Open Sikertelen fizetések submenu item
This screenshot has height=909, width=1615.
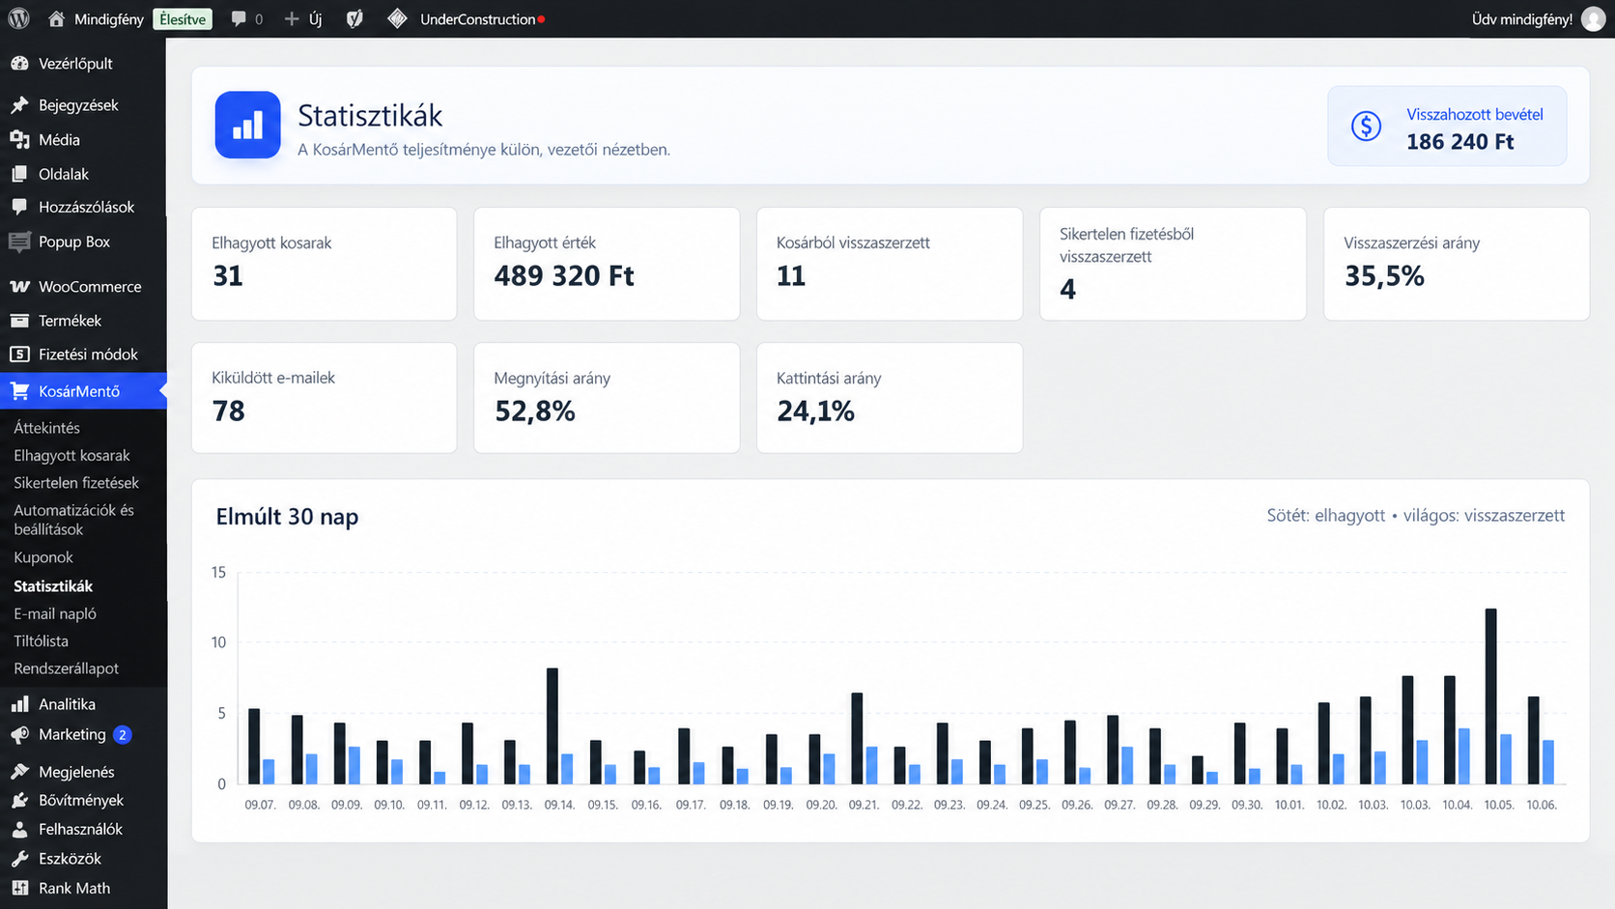(76, 483)
